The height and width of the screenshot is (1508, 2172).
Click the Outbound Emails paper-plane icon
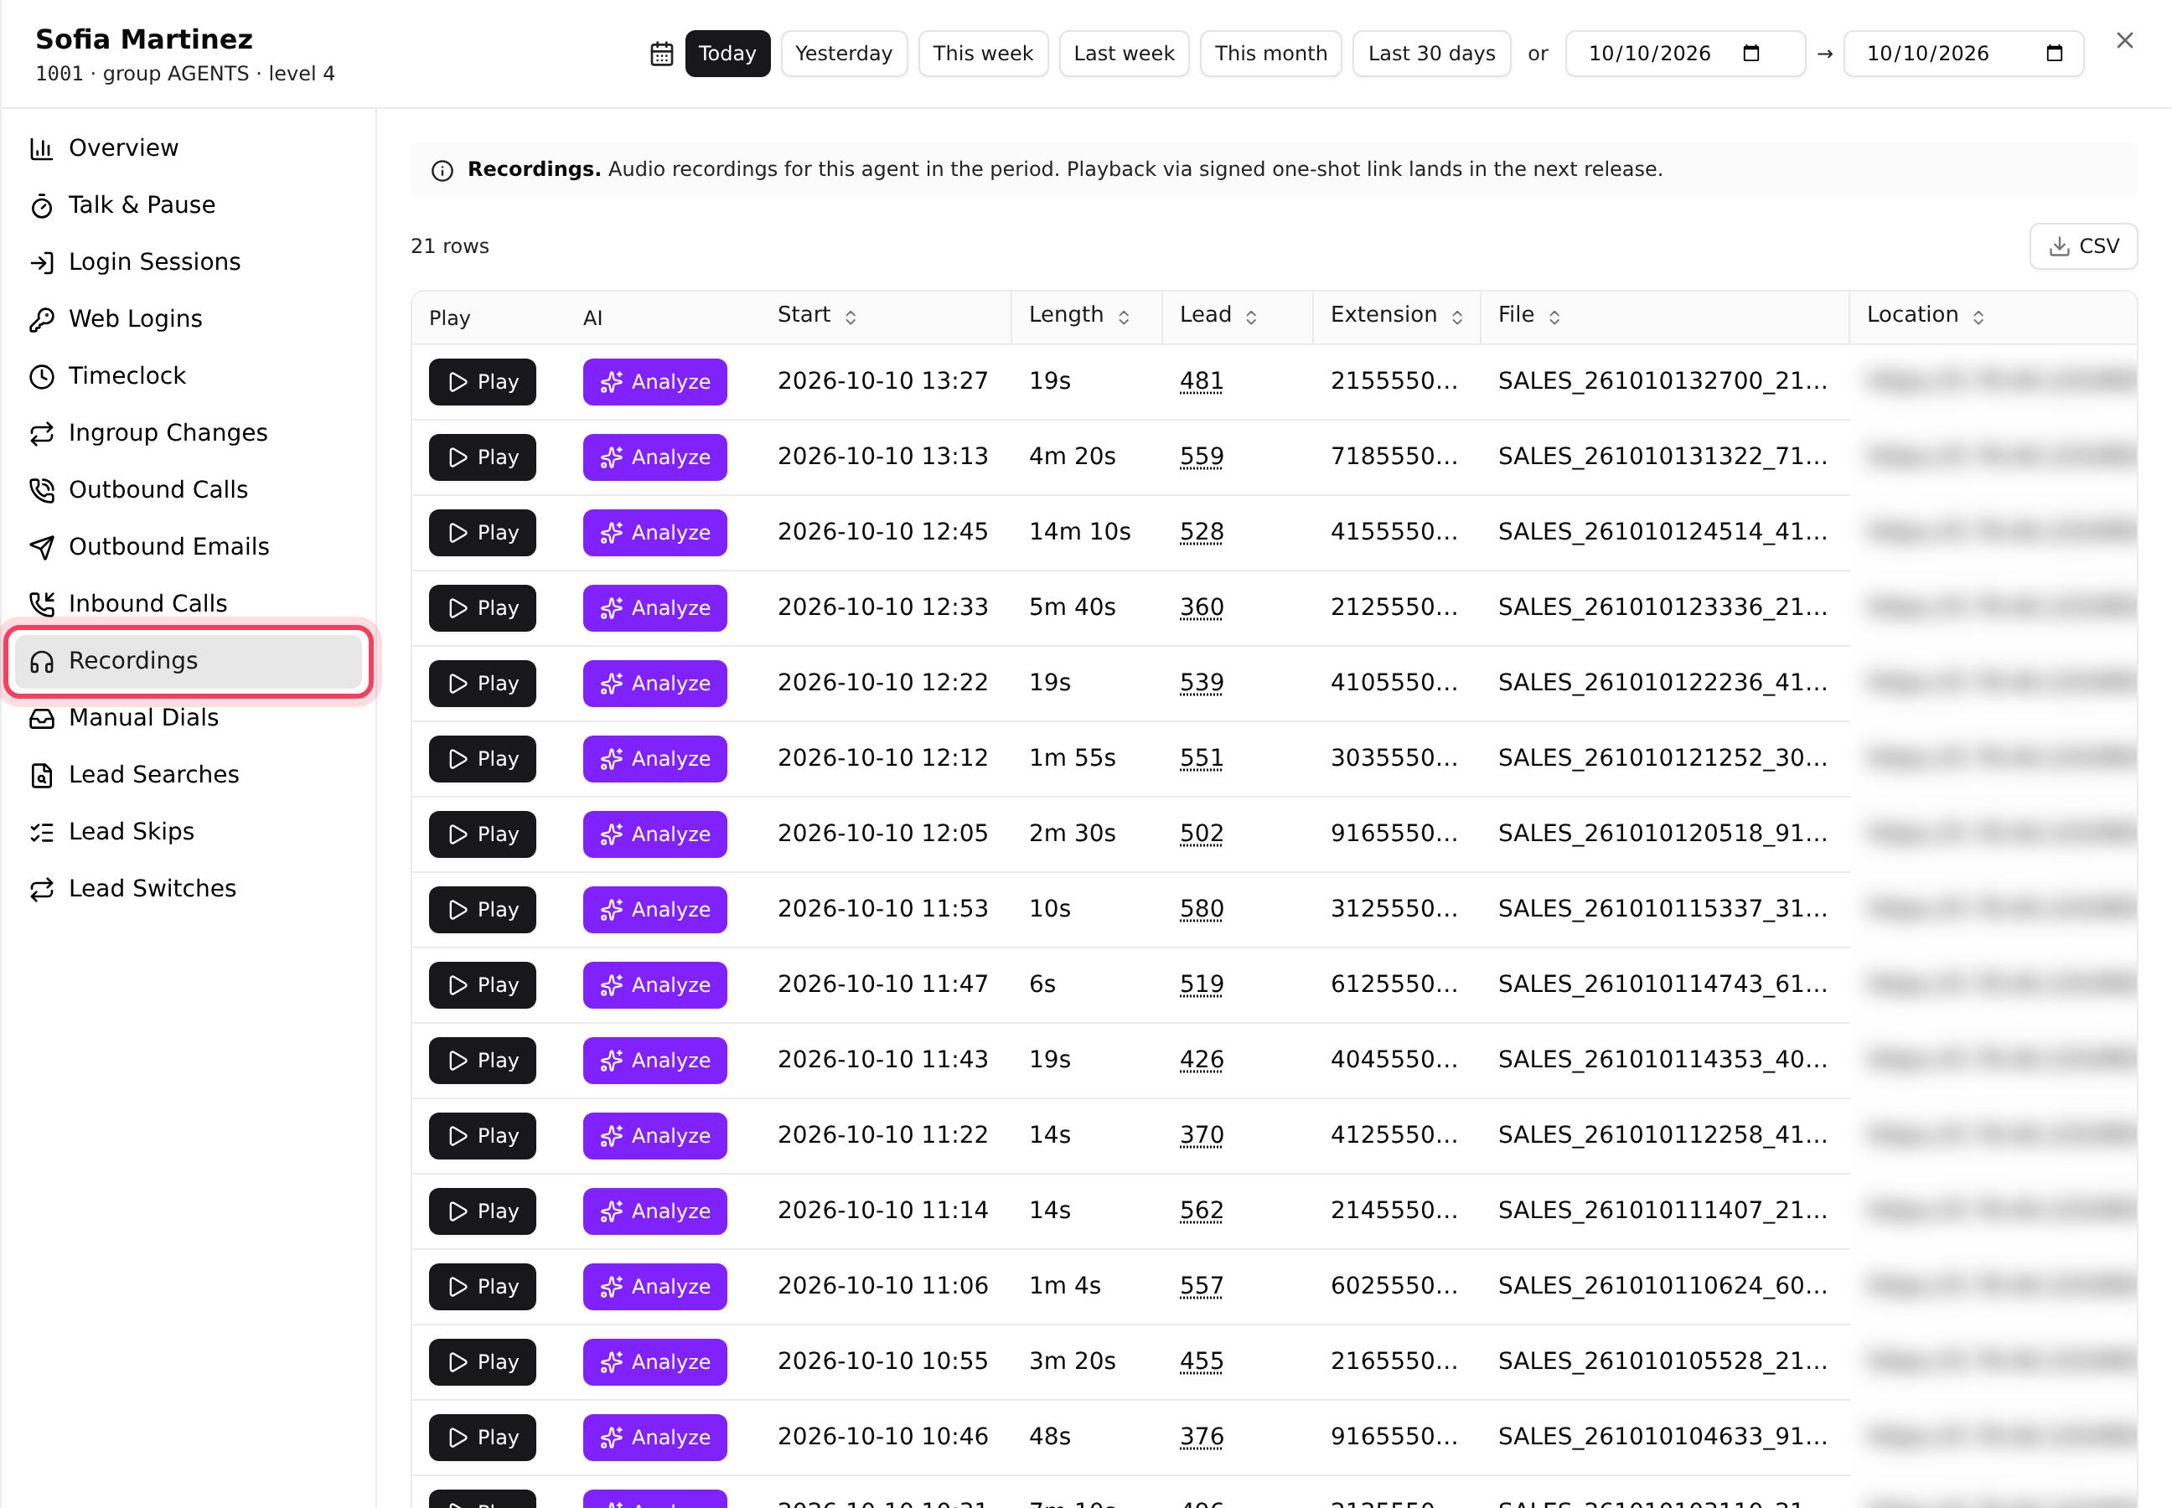[x=42, y=547]
